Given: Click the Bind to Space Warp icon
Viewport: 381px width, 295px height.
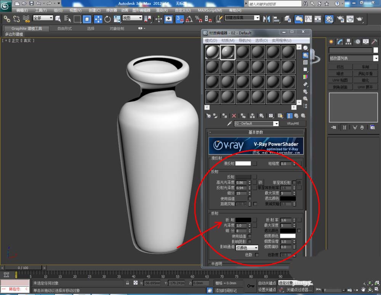Looking at the screenshot, I should click(26, 19).
